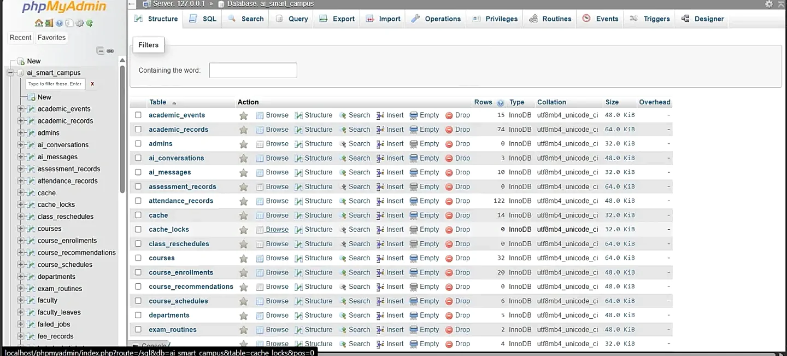Go to phpMyAdmin home via house icon
The height and width of the screenshot is (356, 787).
point(39,23)
